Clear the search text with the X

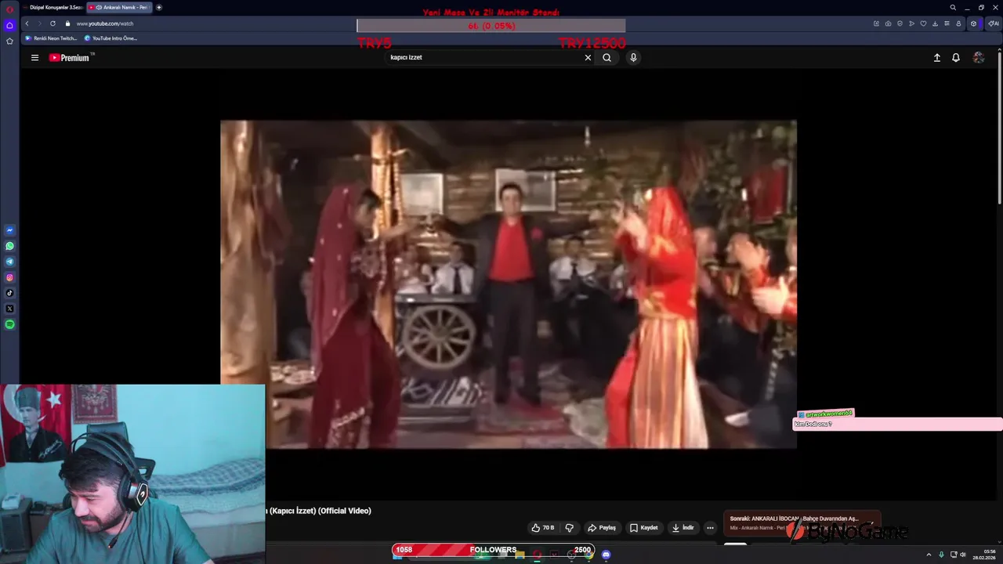[588, 57]
